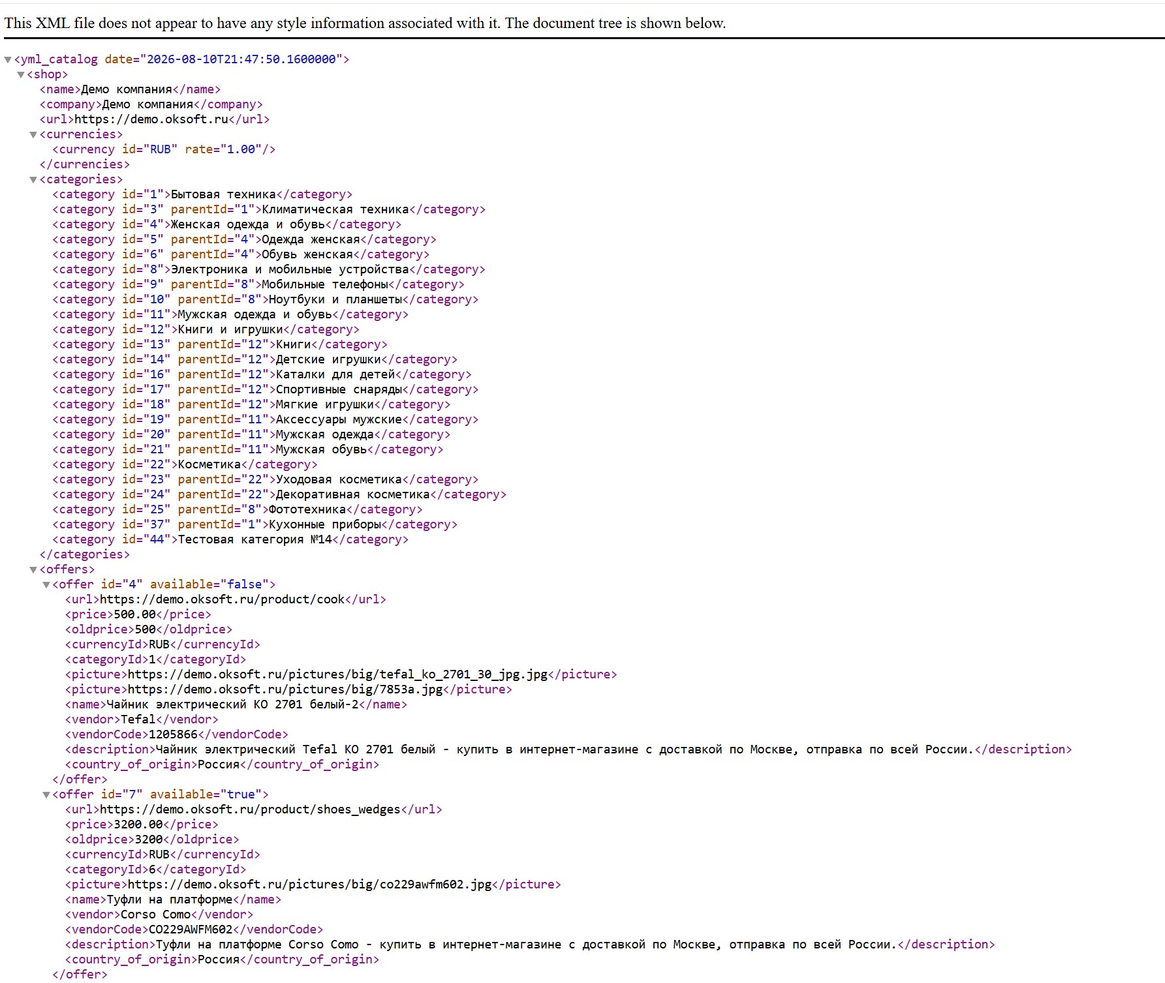This screenshot has height=983, width=1165.
Task: Click the categoryId '6' line
Action: click(156, 870)
